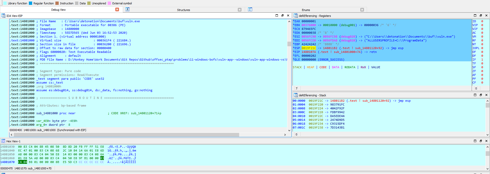Toggle the OF flag value
Image resolution: width=490 pixels, height=174 pixels.
click(x=482, y=52)
